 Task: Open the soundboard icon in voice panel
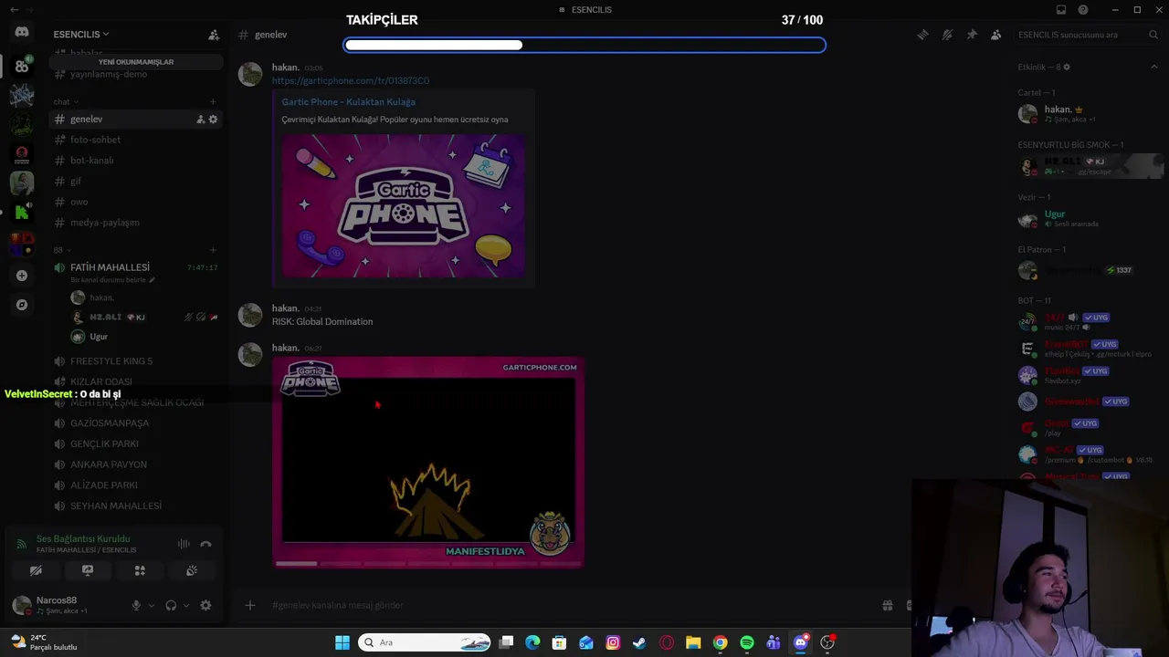pos(192,570)
